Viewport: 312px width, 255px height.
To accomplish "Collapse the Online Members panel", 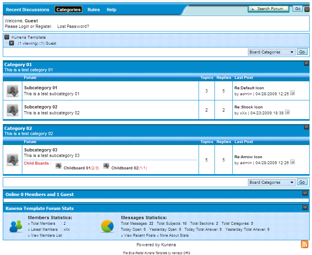I will 305,193.
